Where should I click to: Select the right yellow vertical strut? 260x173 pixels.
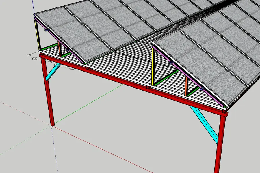coord(153,66)
